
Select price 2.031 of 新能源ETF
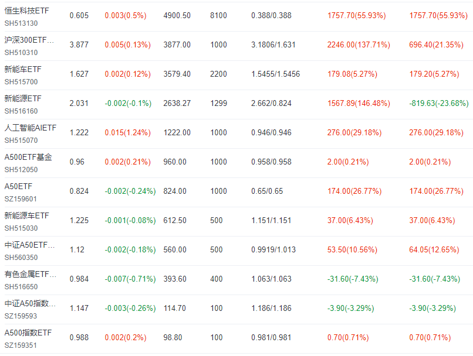point(79,103)
